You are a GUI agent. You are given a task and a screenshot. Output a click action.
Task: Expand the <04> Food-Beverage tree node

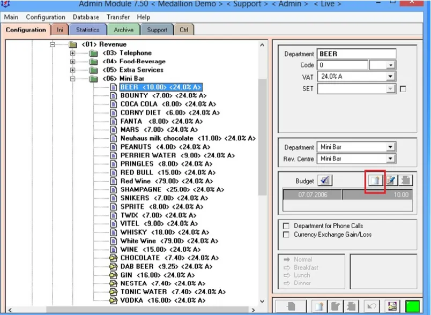click(72, 62)
